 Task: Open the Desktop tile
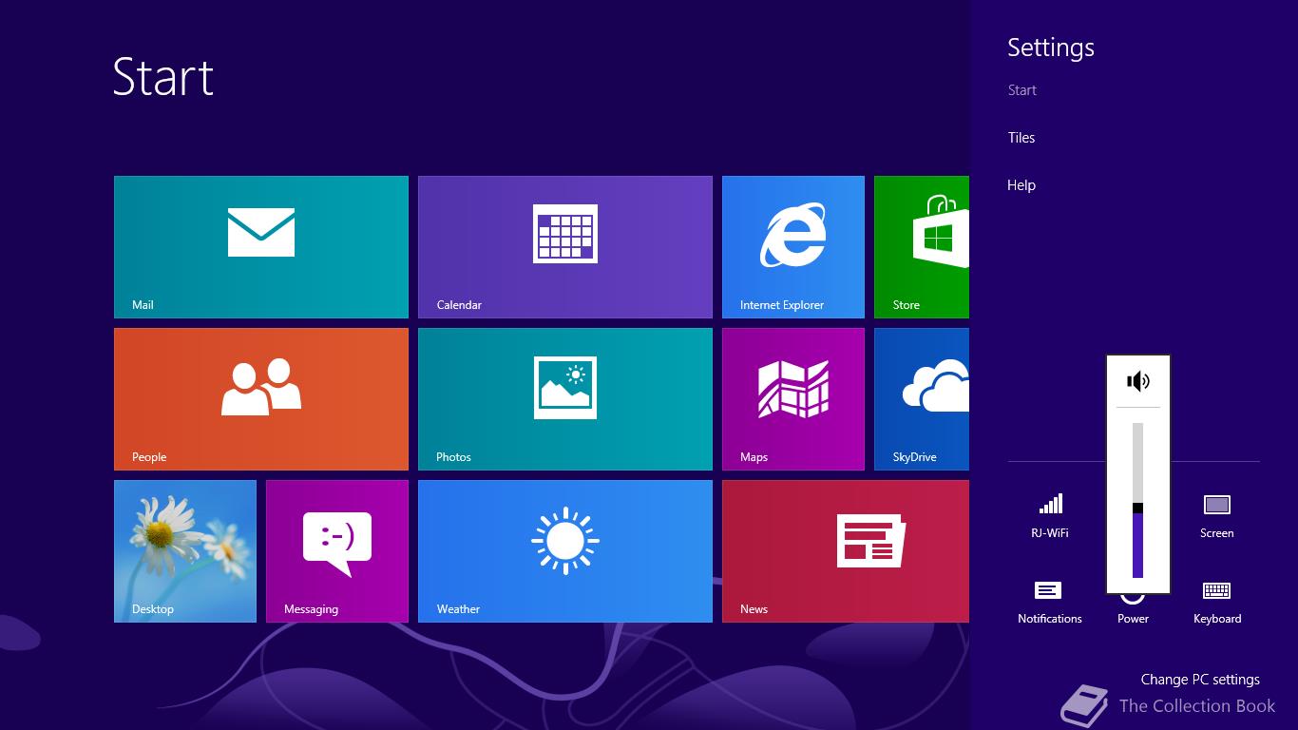click(x=185, y=551)
